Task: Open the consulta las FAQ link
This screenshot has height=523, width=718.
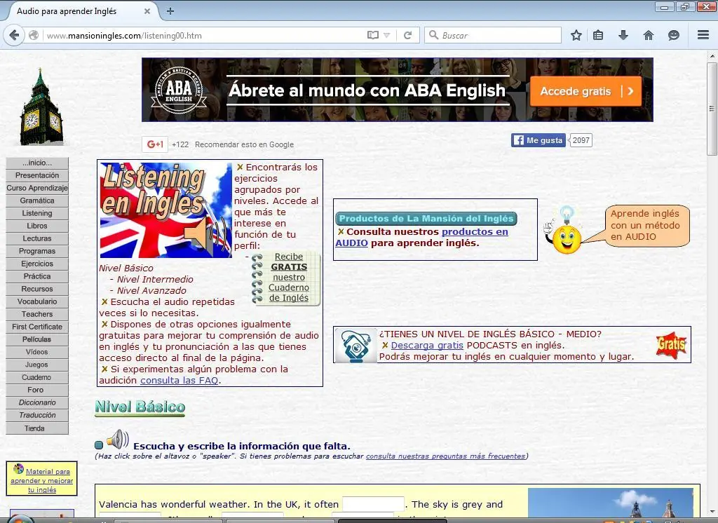Action: pos(179,381)
